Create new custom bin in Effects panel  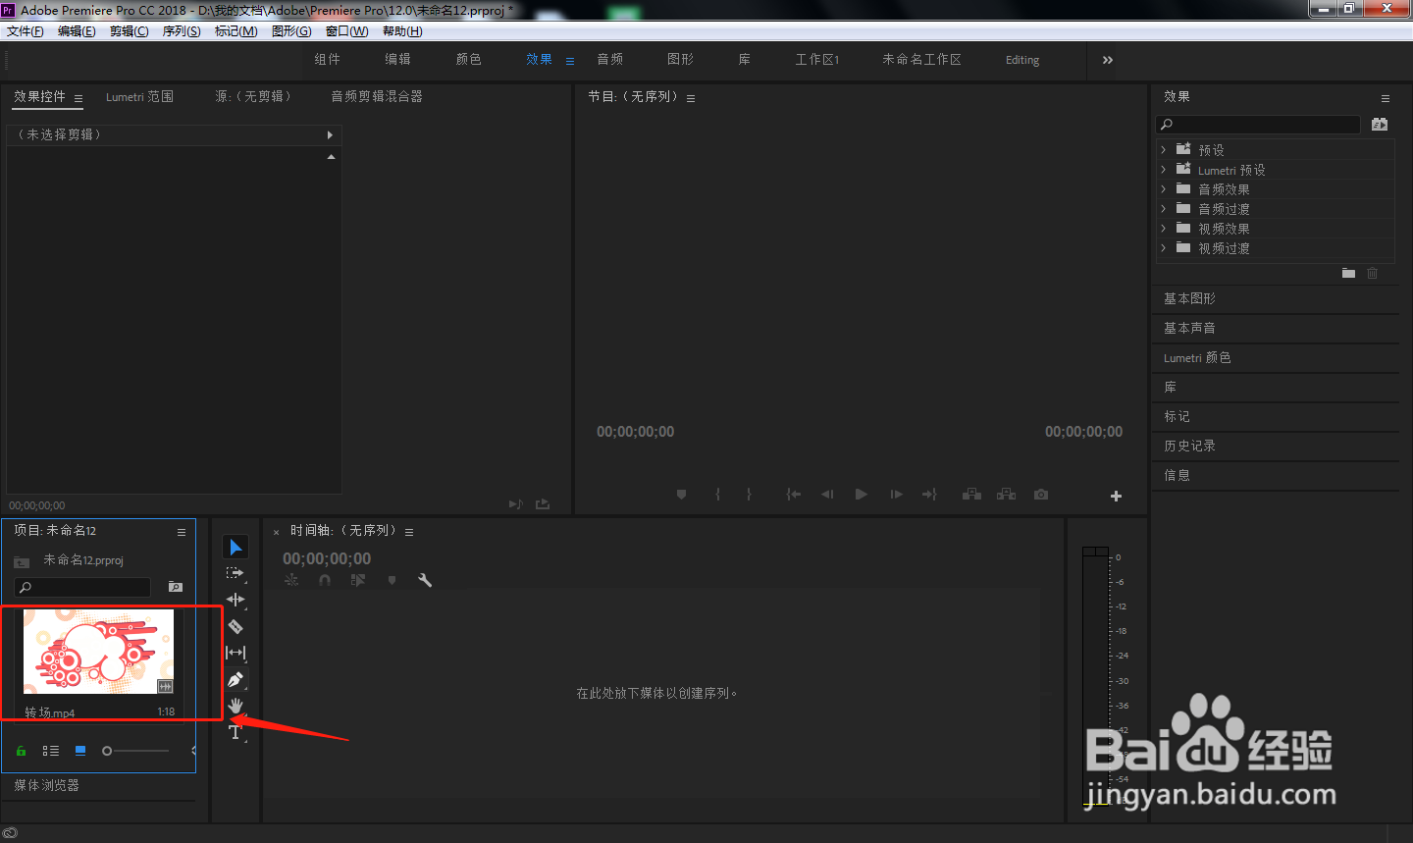click(x=1348, y=273)
